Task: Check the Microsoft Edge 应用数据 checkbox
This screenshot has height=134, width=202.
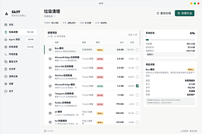Action: point(137,59)
